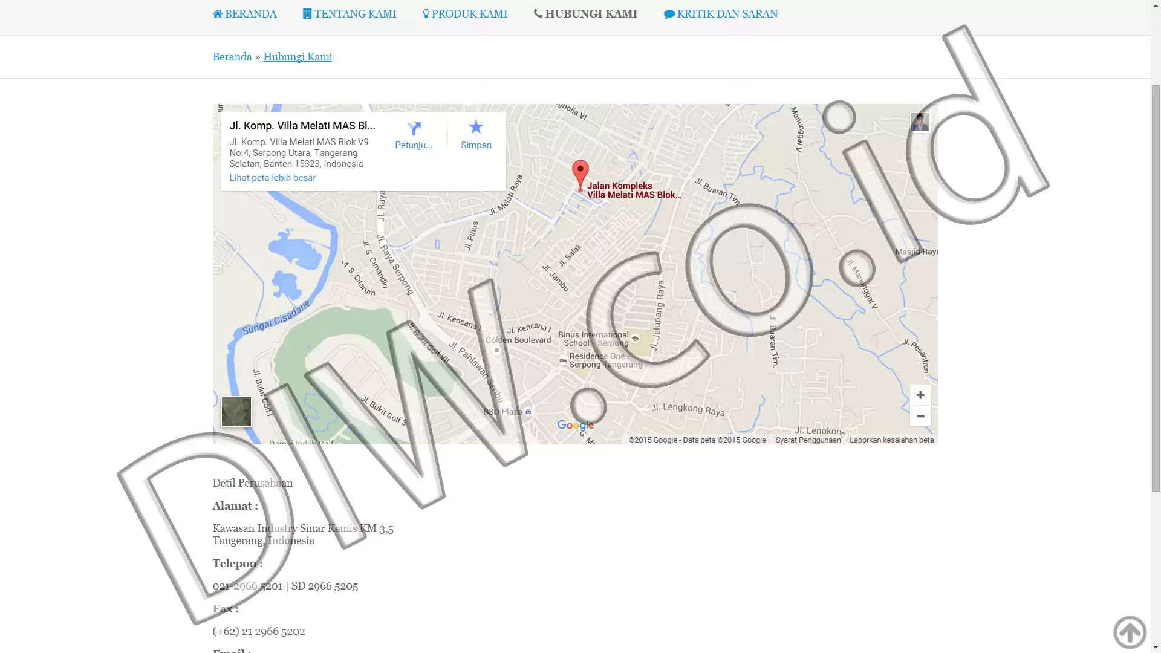The width and height of the screenshot is (1161, 653).
Task: Click the Sungai Cisadane river label
Action: click(x=276, y=318)
